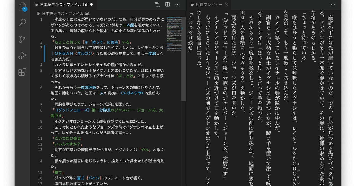Click vertical 「こいつだけ残せ」 in preview

click(x=191, y=33)
